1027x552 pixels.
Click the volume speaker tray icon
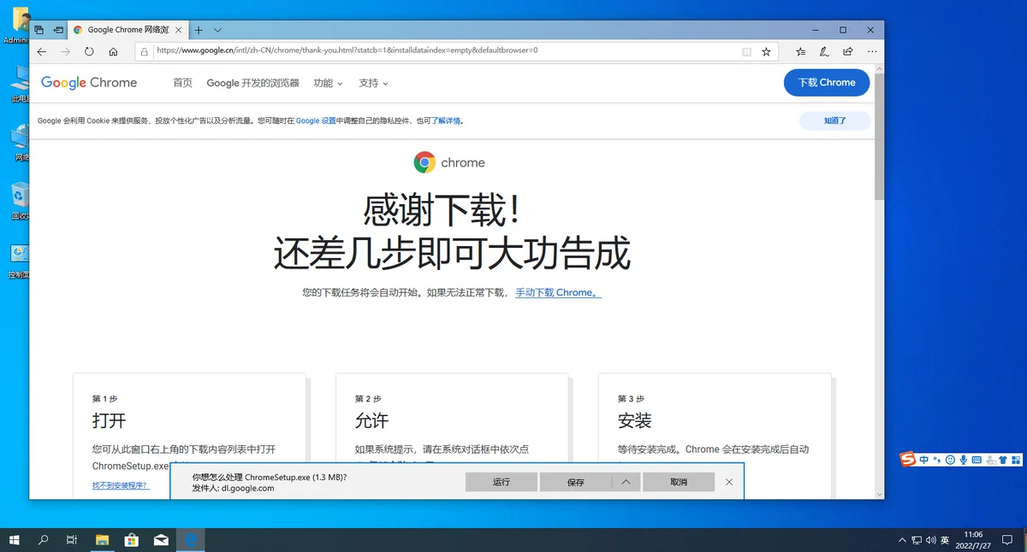pos(930,540)
